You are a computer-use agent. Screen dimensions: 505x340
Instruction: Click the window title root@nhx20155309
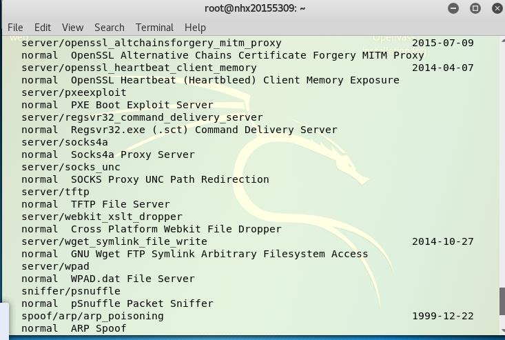(255, 8)
